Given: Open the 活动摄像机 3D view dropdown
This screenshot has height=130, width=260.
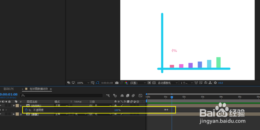Looking at the screenshot, I should (167, 83).
